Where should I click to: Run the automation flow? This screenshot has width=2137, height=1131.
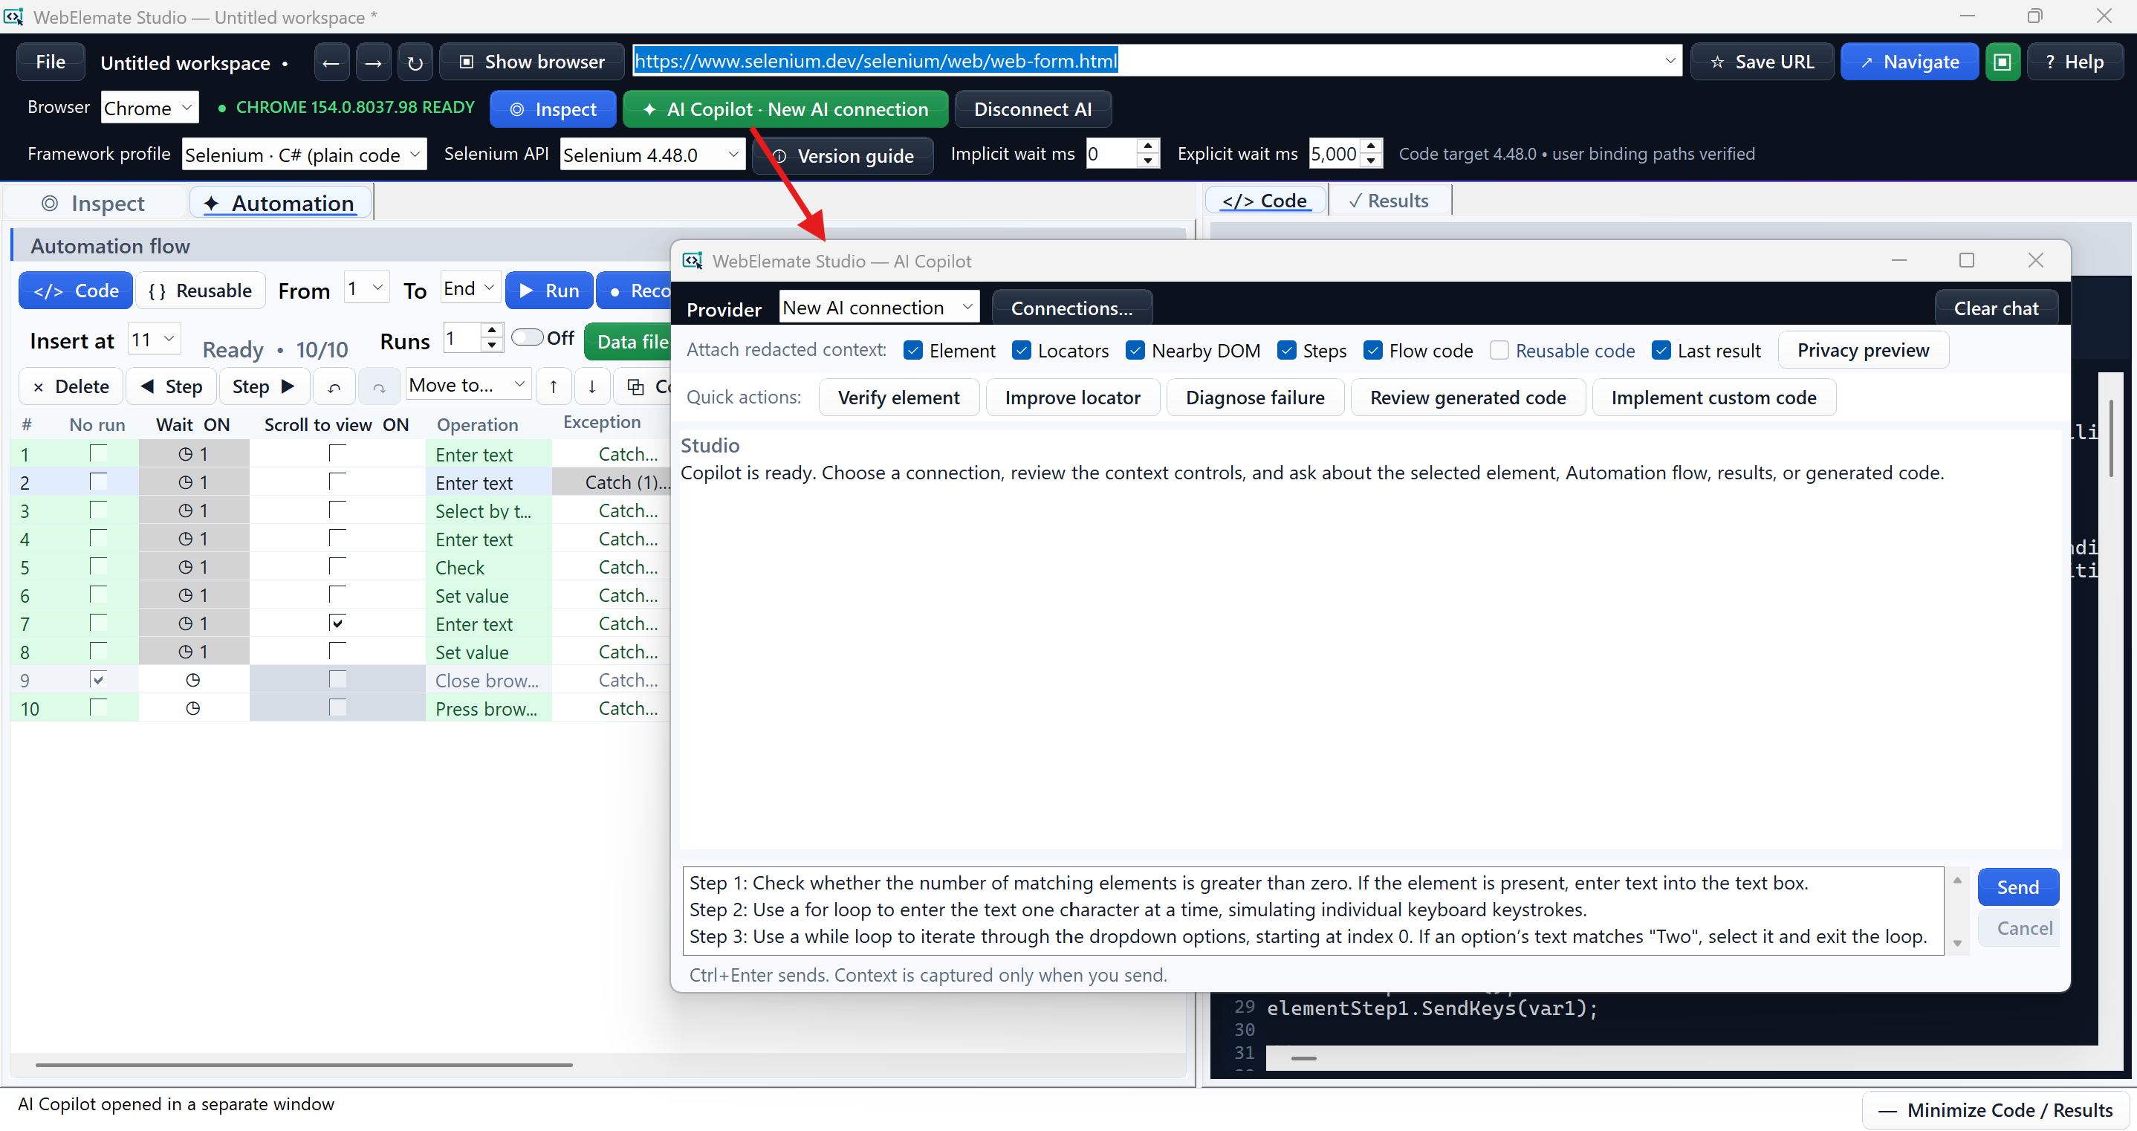(x=549, y=291)
